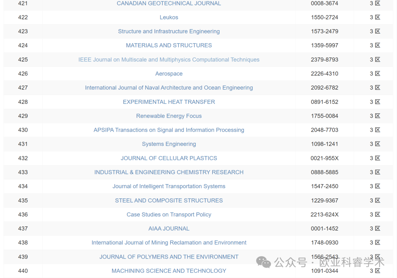The width and height of the screenshot is (397, 278).
Task: Open the Leukos journal link
Action: tap(169, 18)
